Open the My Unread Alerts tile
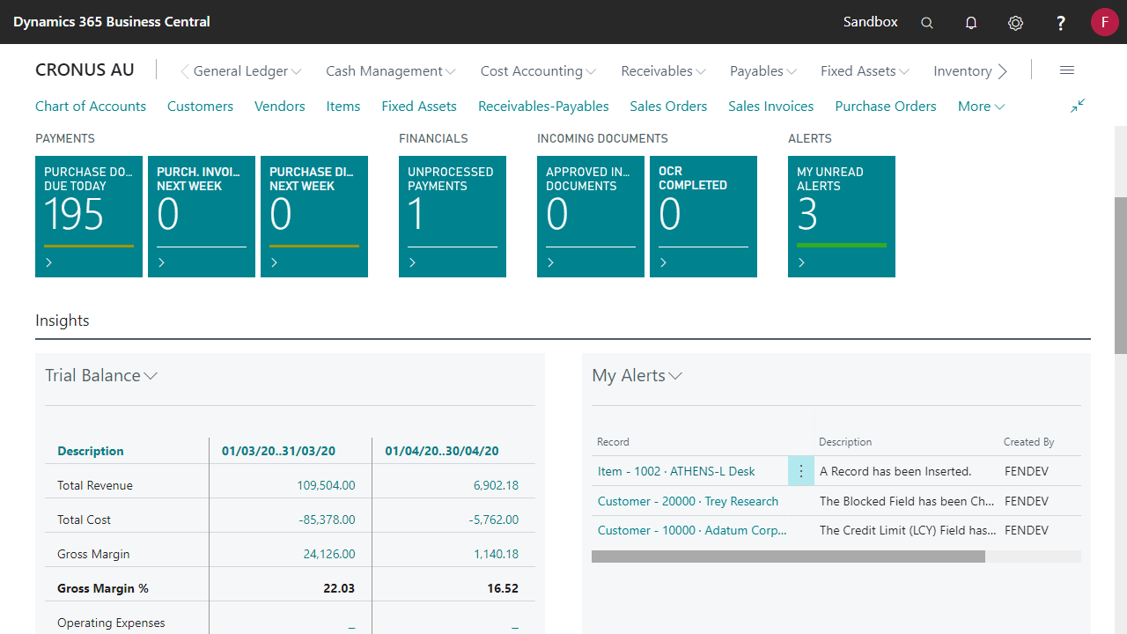This screenshot has width=1127, height=634. tap(842, 217)
